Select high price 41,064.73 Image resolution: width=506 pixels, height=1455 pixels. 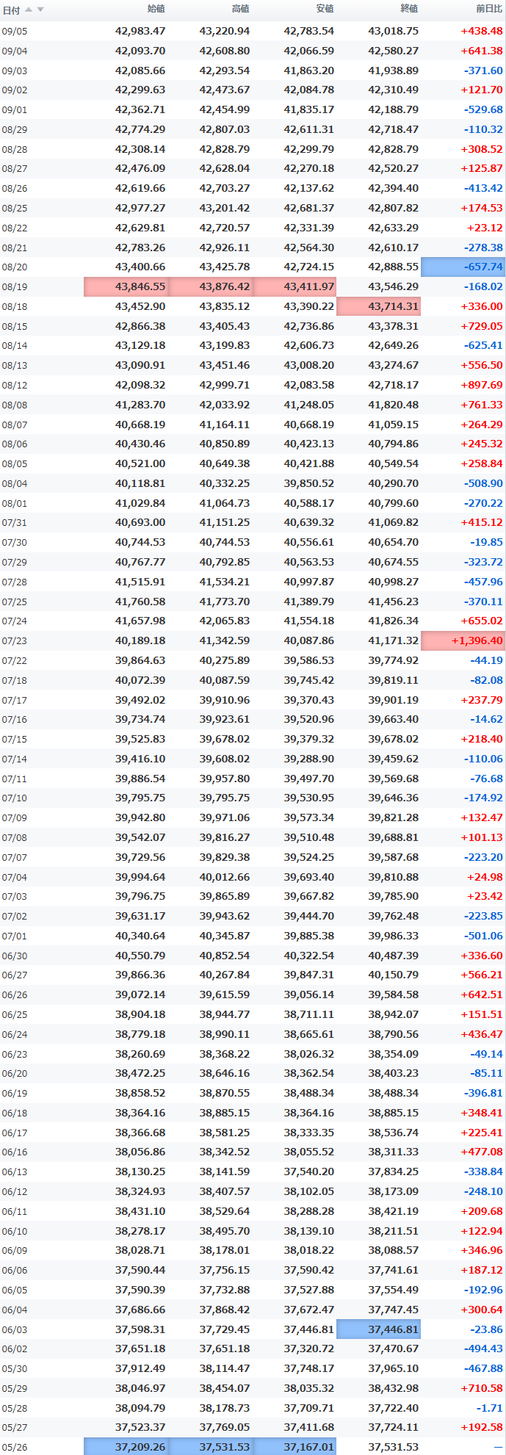point(225,504)
